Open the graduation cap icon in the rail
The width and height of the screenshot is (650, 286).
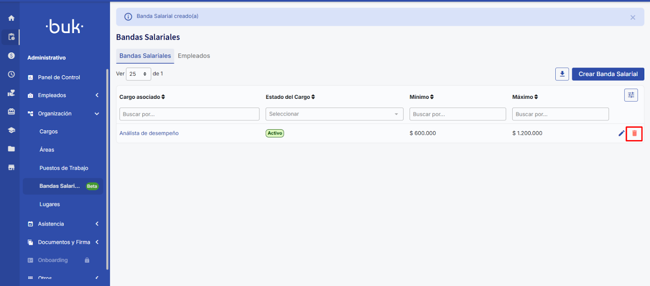11,130
